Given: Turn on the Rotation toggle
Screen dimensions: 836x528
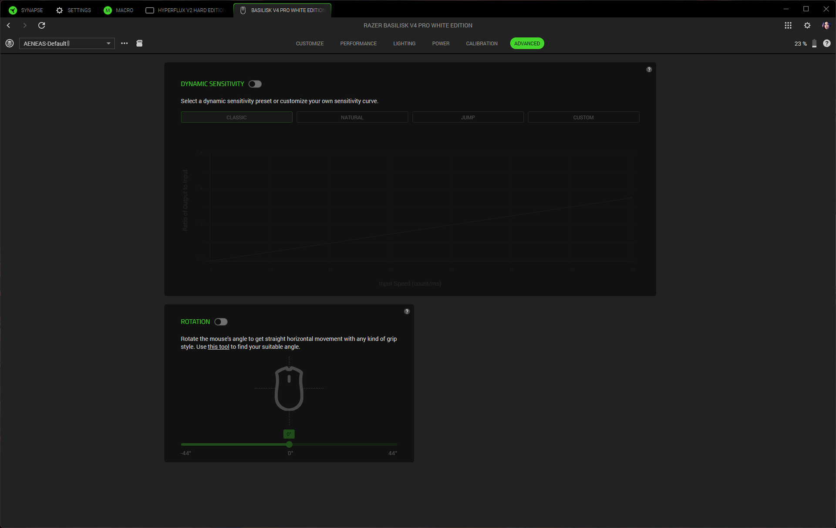Looking at the screenshot, I should (x=221, y=322).
